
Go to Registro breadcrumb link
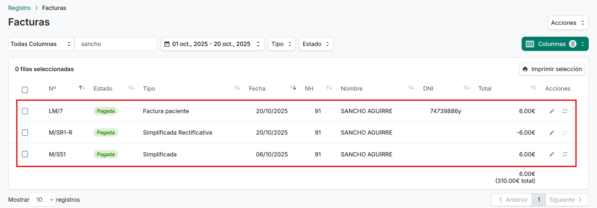pyautogui.click(x=19, y=8)
